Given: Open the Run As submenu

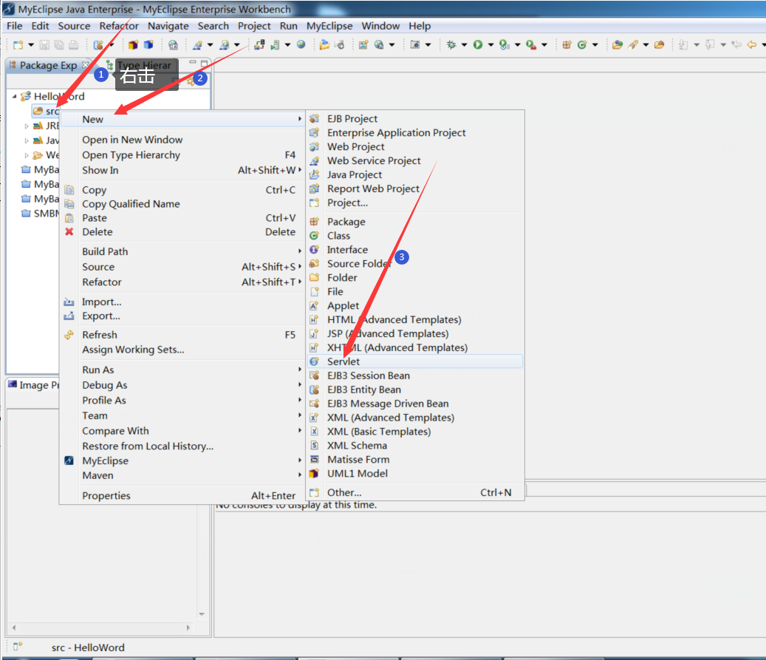Looking at the screenshot, I should 182,370.
